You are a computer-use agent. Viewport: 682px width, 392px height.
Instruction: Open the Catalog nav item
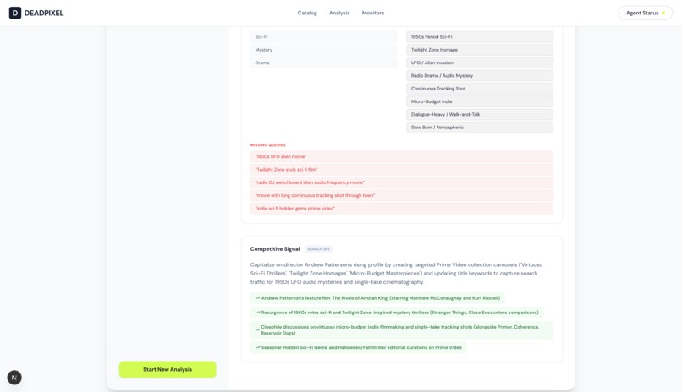point(307,13)
